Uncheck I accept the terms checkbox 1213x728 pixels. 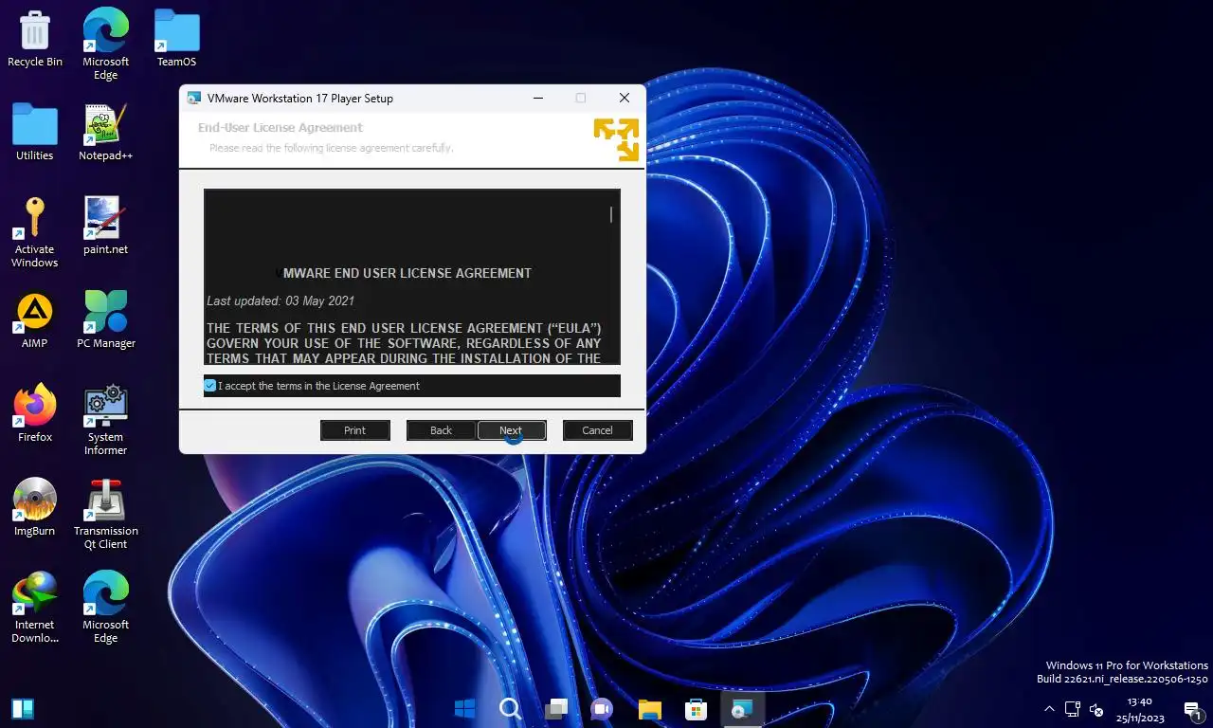[210, 386]
